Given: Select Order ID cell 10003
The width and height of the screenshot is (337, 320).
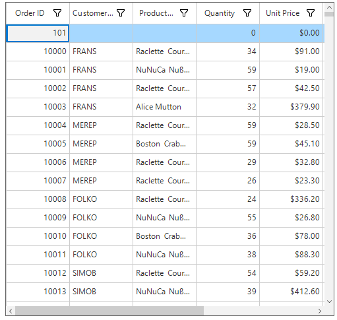Looking at the screenshot, I should 38,107.
